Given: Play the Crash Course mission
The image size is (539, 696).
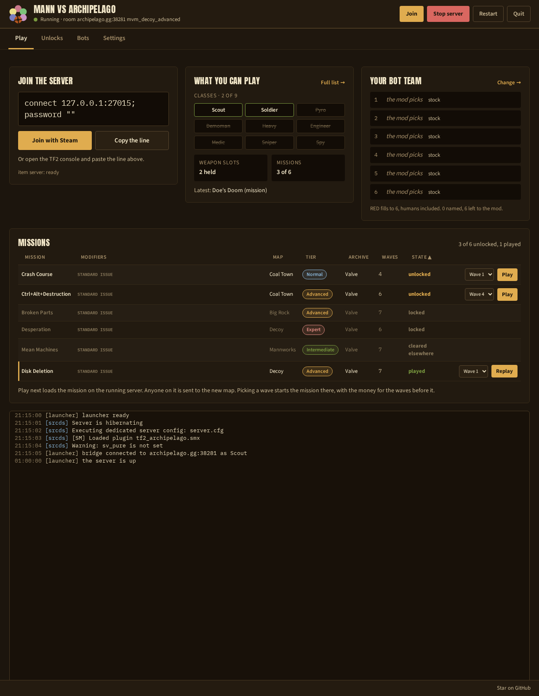Looking at the screenshot, I should [x=507, y=275].
